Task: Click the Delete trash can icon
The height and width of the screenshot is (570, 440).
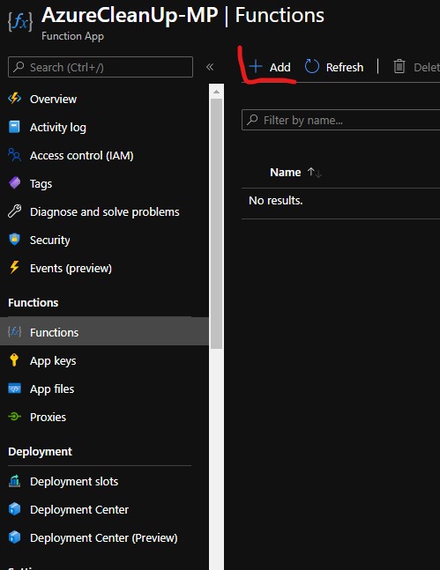Action: point(399,67)
